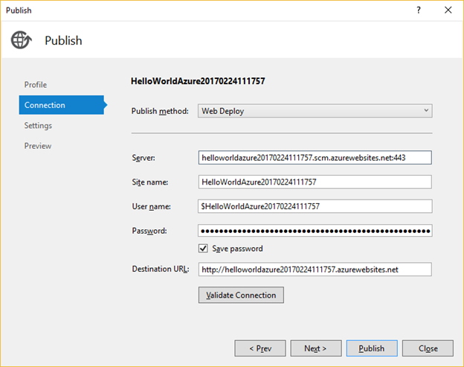Toggle the Save password checkbox
The image size is (464, 367).
203,248
